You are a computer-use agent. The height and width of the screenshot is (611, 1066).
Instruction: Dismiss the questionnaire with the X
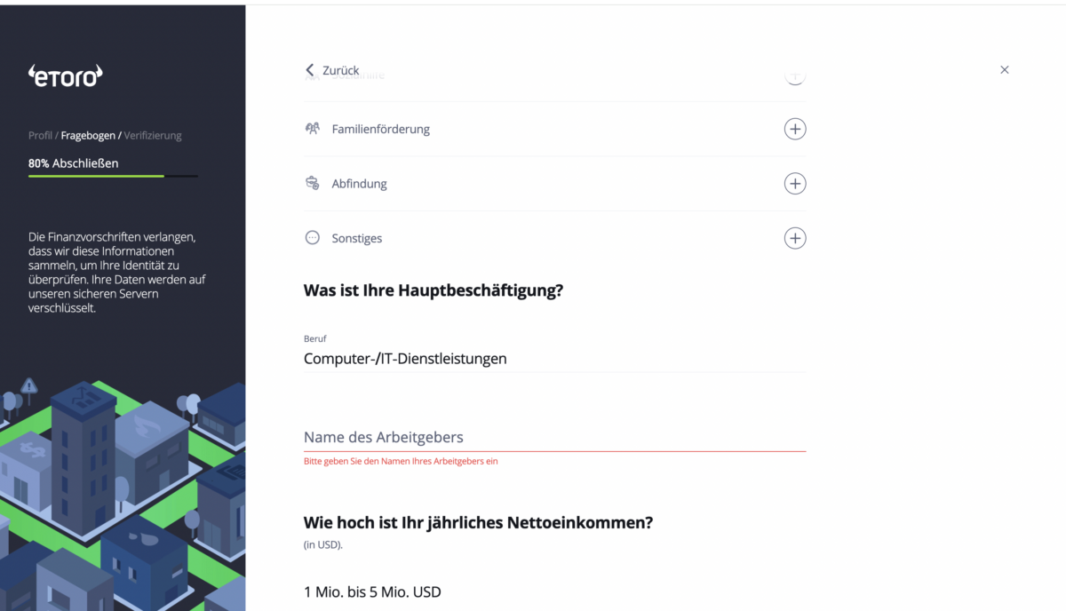[x=1005, y=69]
